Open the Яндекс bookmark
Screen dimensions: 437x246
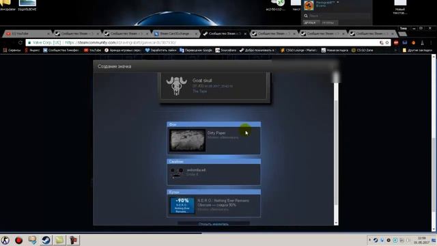[32, 50]
